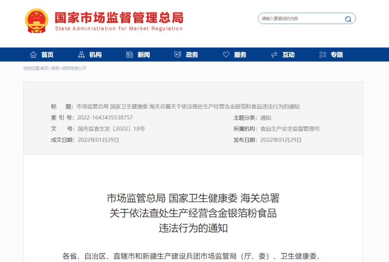Screen dimensions: 389x262
Task: Click the State Administration for Market Regulation text
Action: click(x=119, y=28)
